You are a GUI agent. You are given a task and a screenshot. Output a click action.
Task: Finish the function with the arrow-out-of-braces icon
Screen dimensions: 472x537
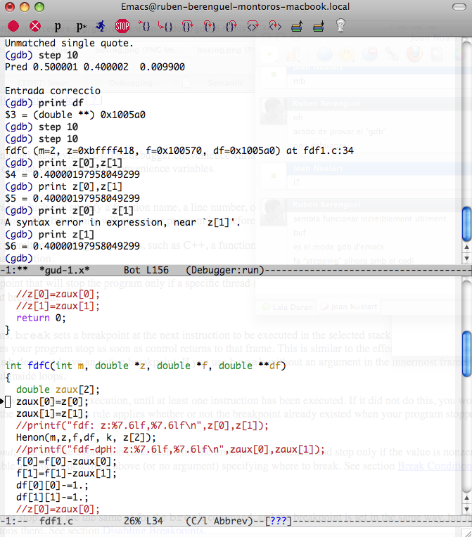pyautogui.click(x=231, y=26)
